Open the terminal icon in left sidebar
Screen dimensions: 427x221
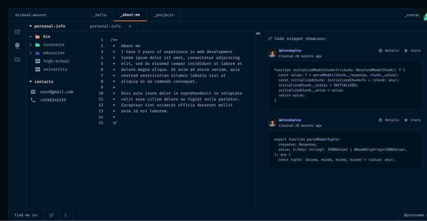(x=17, y=32)
